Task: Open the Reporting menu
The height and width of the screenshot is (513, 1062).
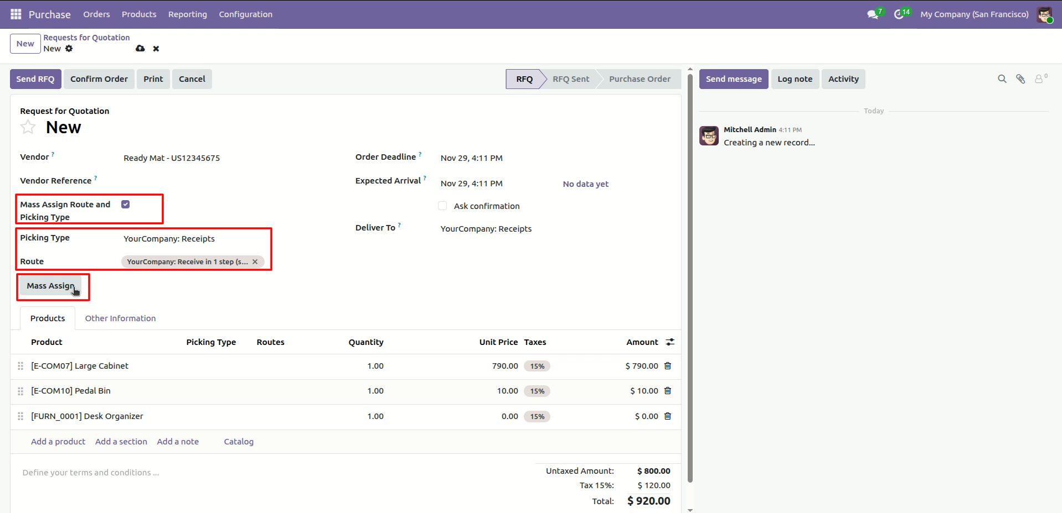Action: [x=188, y=14]
